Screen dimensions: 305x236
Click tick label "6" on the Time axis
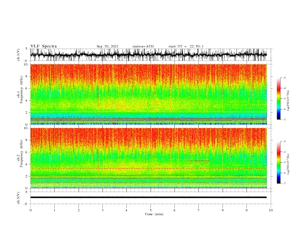(174, 210)
